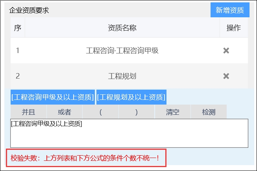Add 并且 operator to the formula

(28, 112)
